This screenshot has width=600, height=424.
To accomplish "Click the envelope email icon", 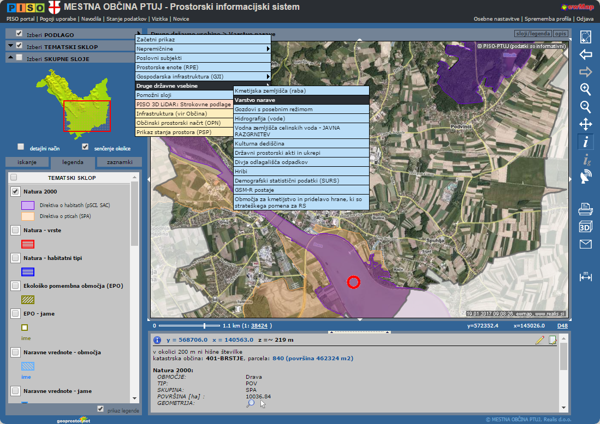I will point(585,244).
